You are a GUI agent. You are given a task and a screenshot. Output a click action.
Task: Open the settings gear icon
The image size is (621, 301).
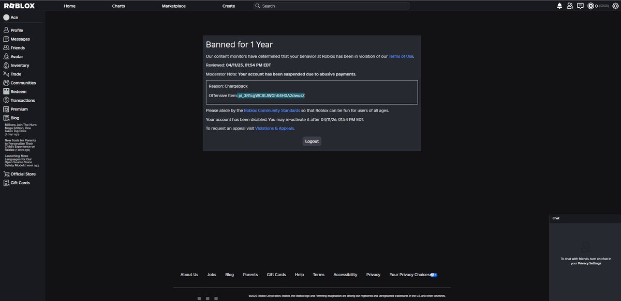point(615,6)
